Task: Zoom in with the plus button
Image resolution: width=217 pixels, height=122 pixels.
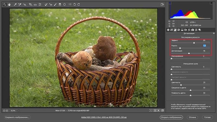Action: 7,111
